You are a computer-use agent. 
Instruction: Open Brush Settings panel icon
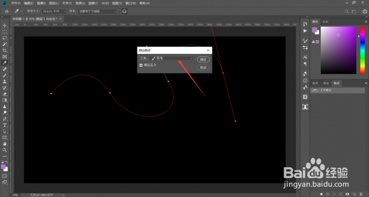pos(305,41)
